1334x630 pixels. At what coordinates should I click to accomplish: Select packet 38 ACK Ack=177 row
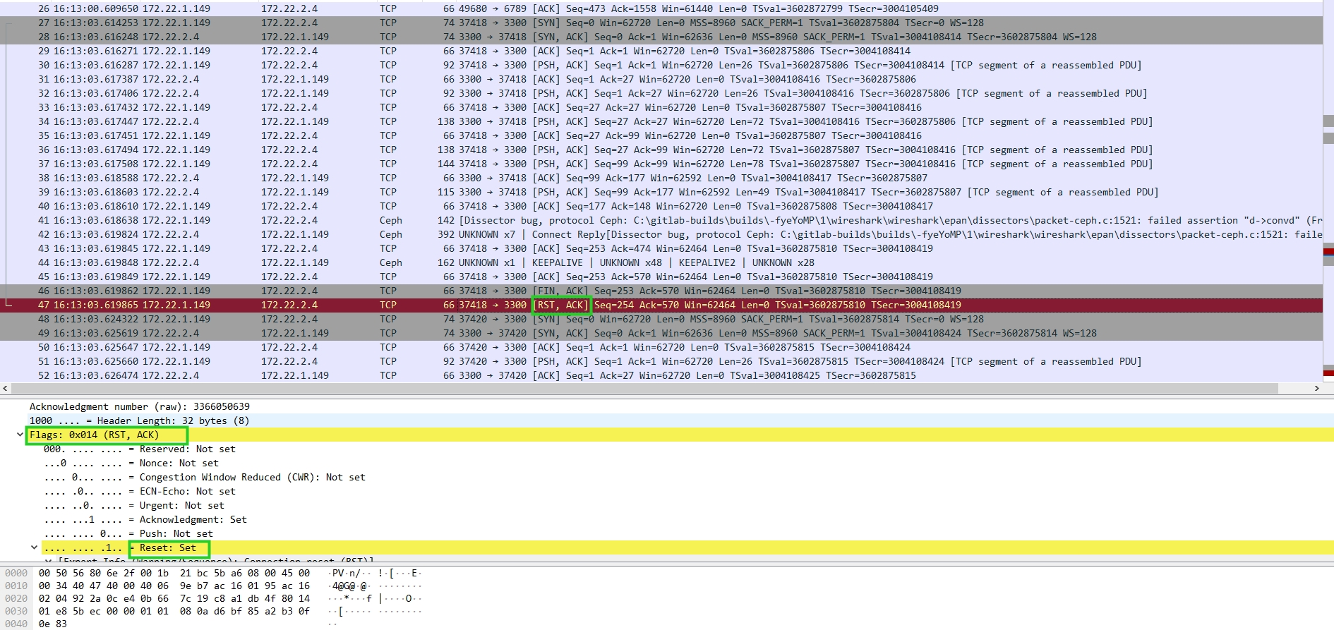click(661, 178)
